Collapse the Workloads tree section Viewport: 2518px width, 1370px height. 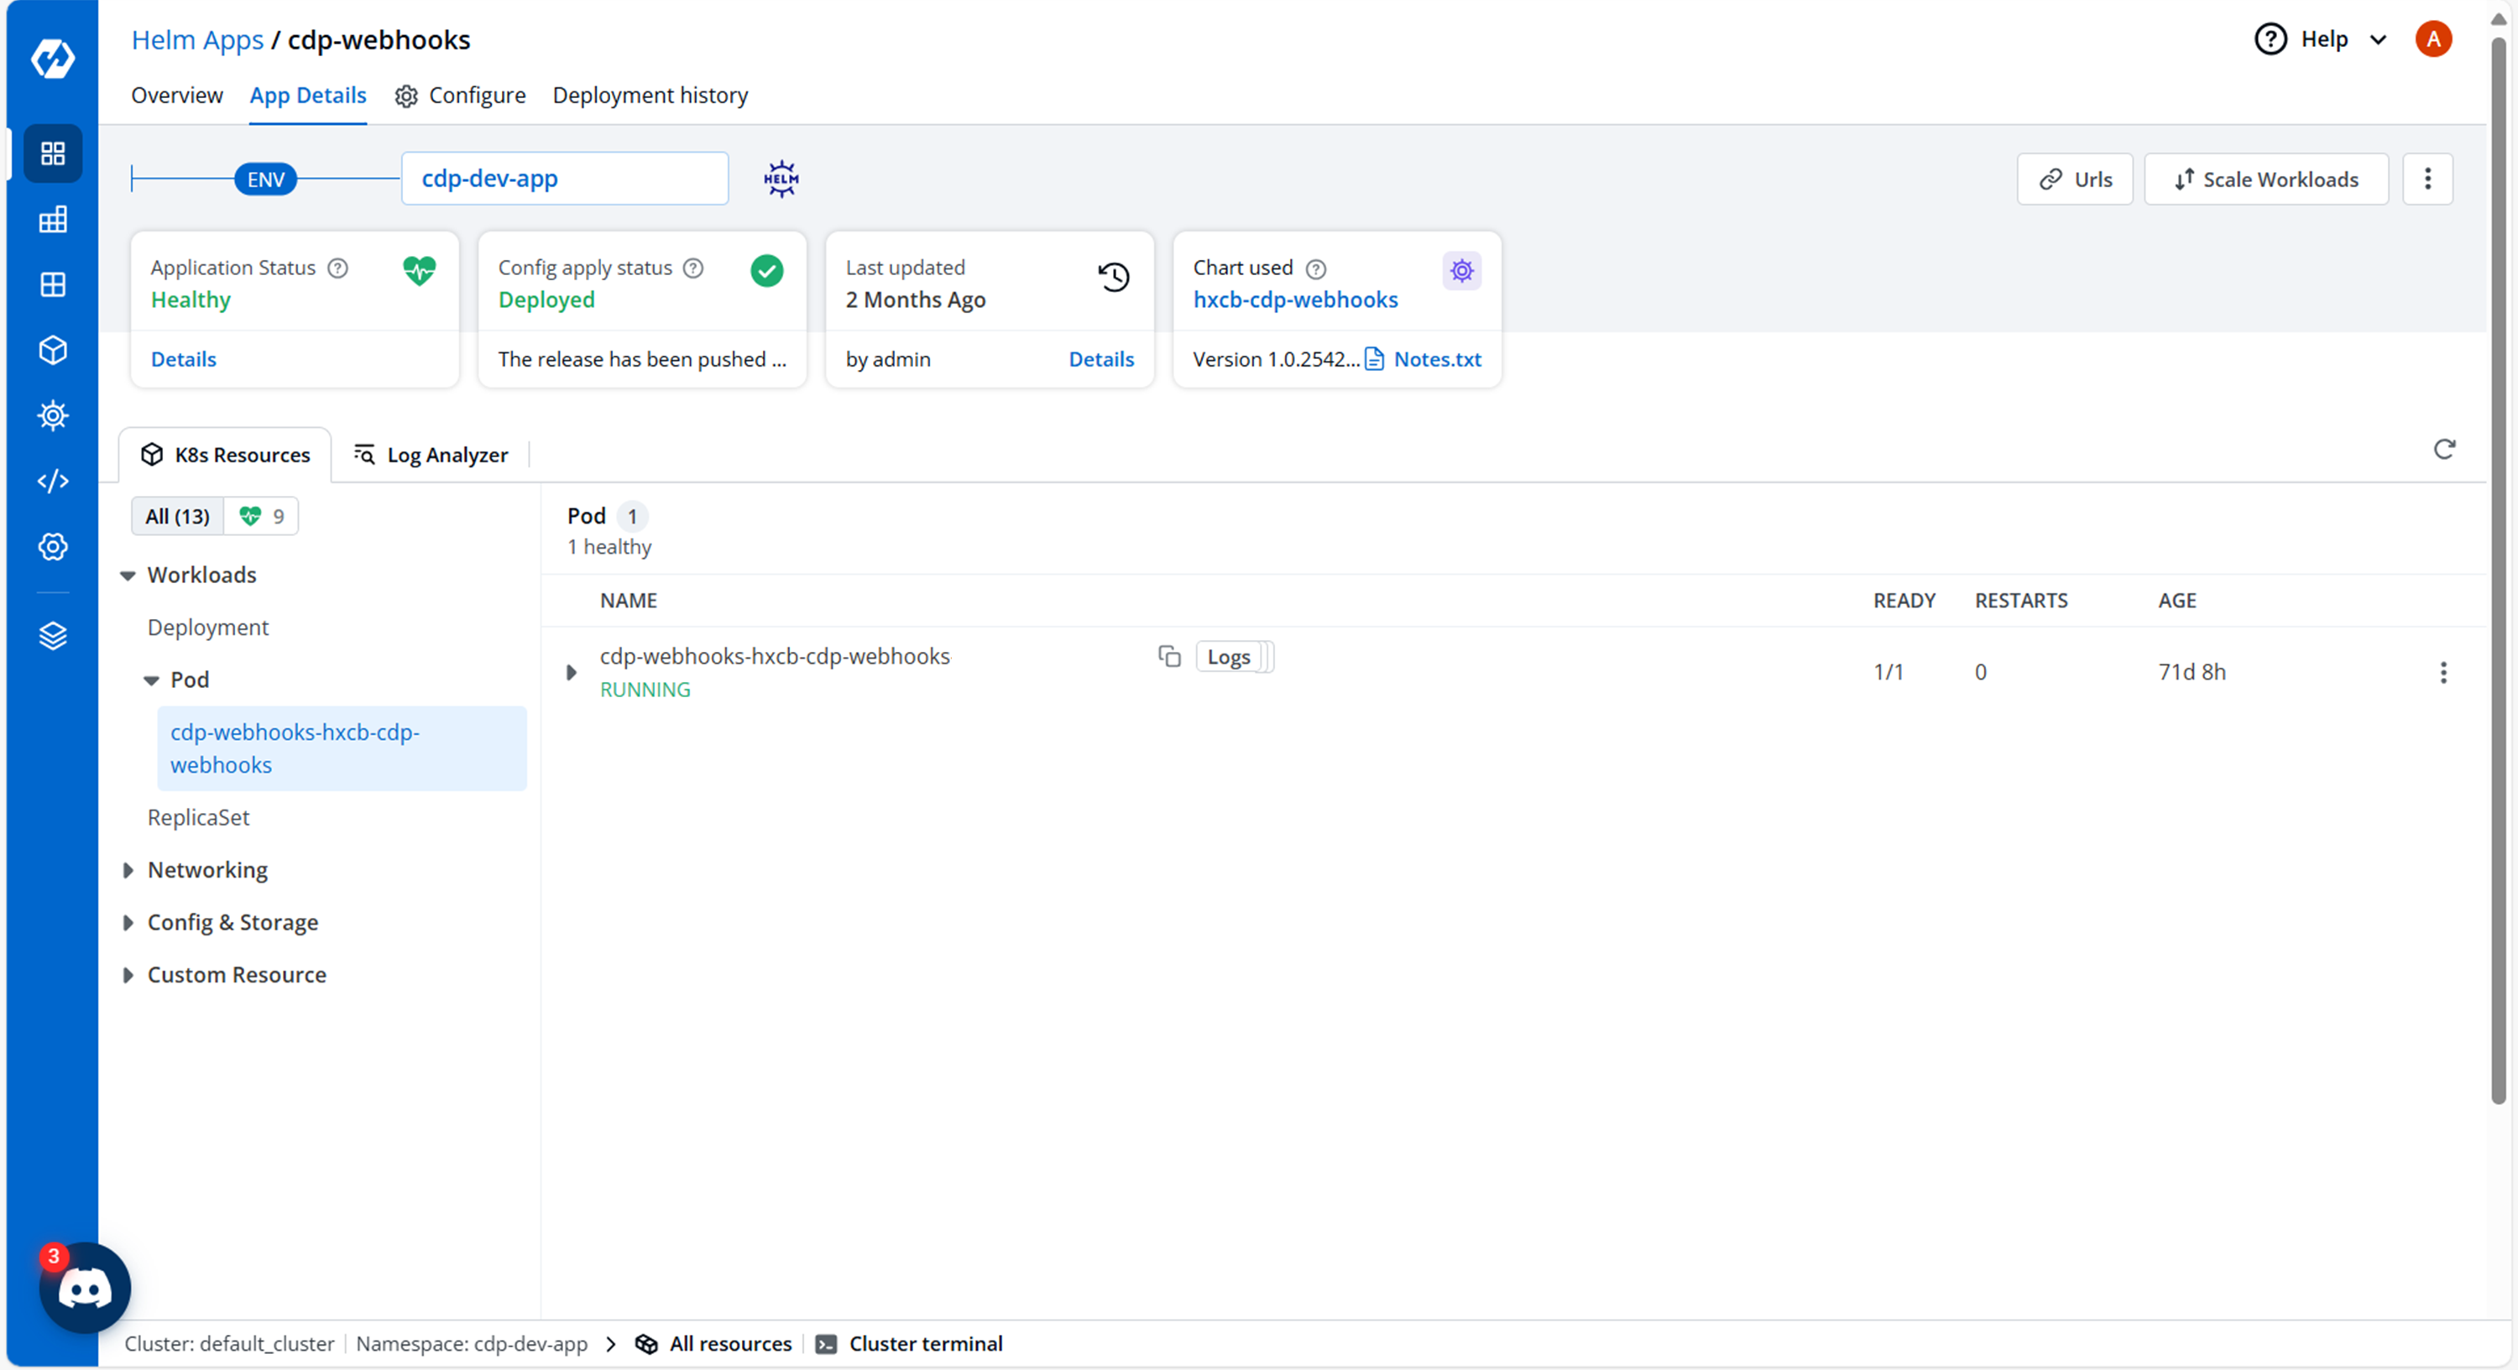coord(128,576)
